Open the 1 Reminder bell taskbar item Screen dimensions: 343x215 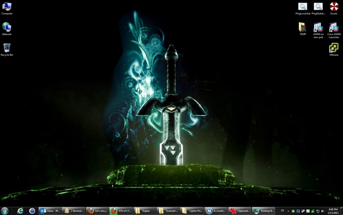pos(74,211)
